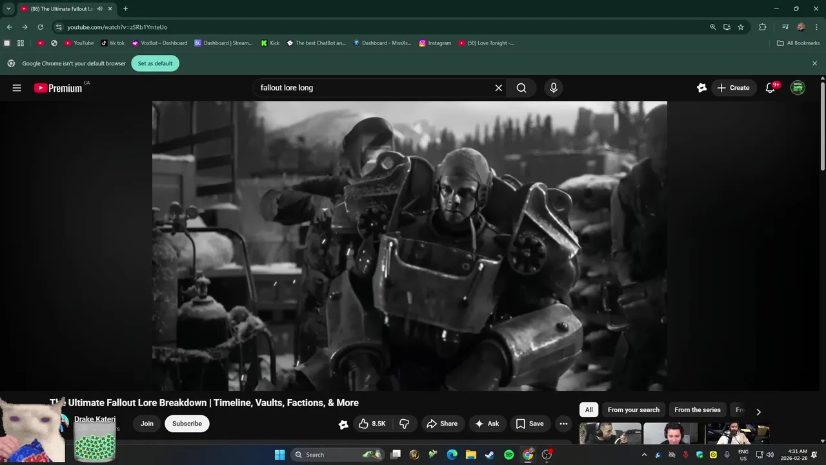
Task: Open the Kick bookmark
Action: (x=270, y=43)
